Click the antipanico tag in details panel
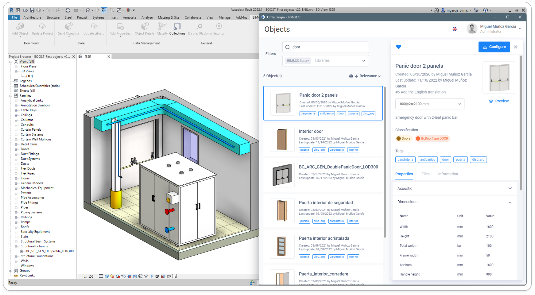This screenshot has height=295, width=535. click(428, 160)
